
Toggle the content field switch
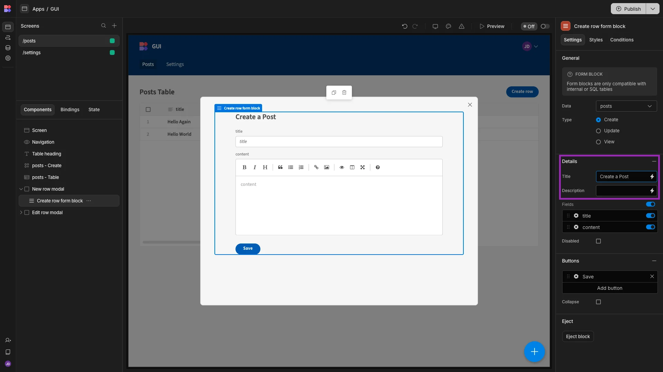(651, 227)
